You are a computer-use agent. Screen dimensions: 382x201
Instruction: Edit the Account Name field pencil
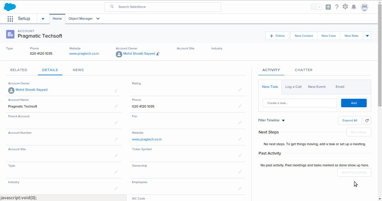tap(116, 106)
